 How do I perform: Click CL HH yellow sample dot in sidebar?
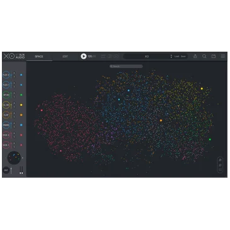tap(21, 105)
